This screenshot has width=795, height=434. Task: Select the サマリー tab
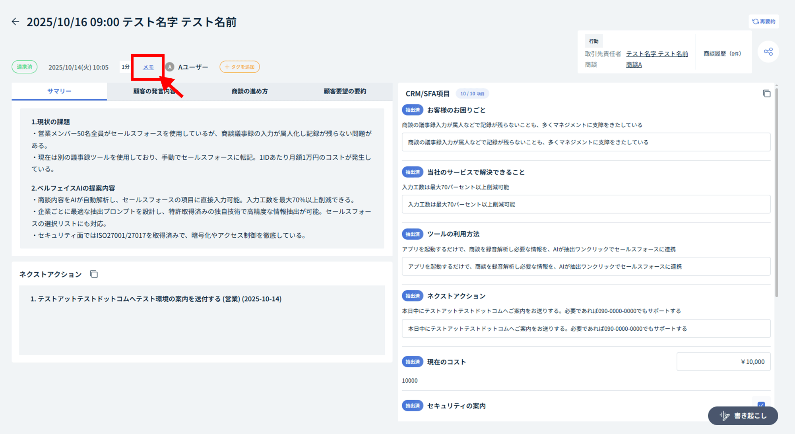click(x=59, y=91)
